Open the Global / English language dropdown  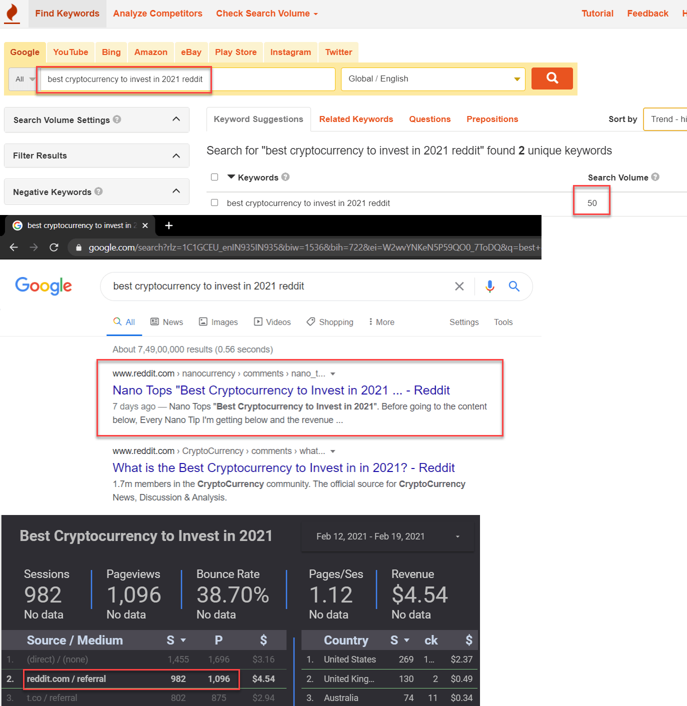pos(433,79)
